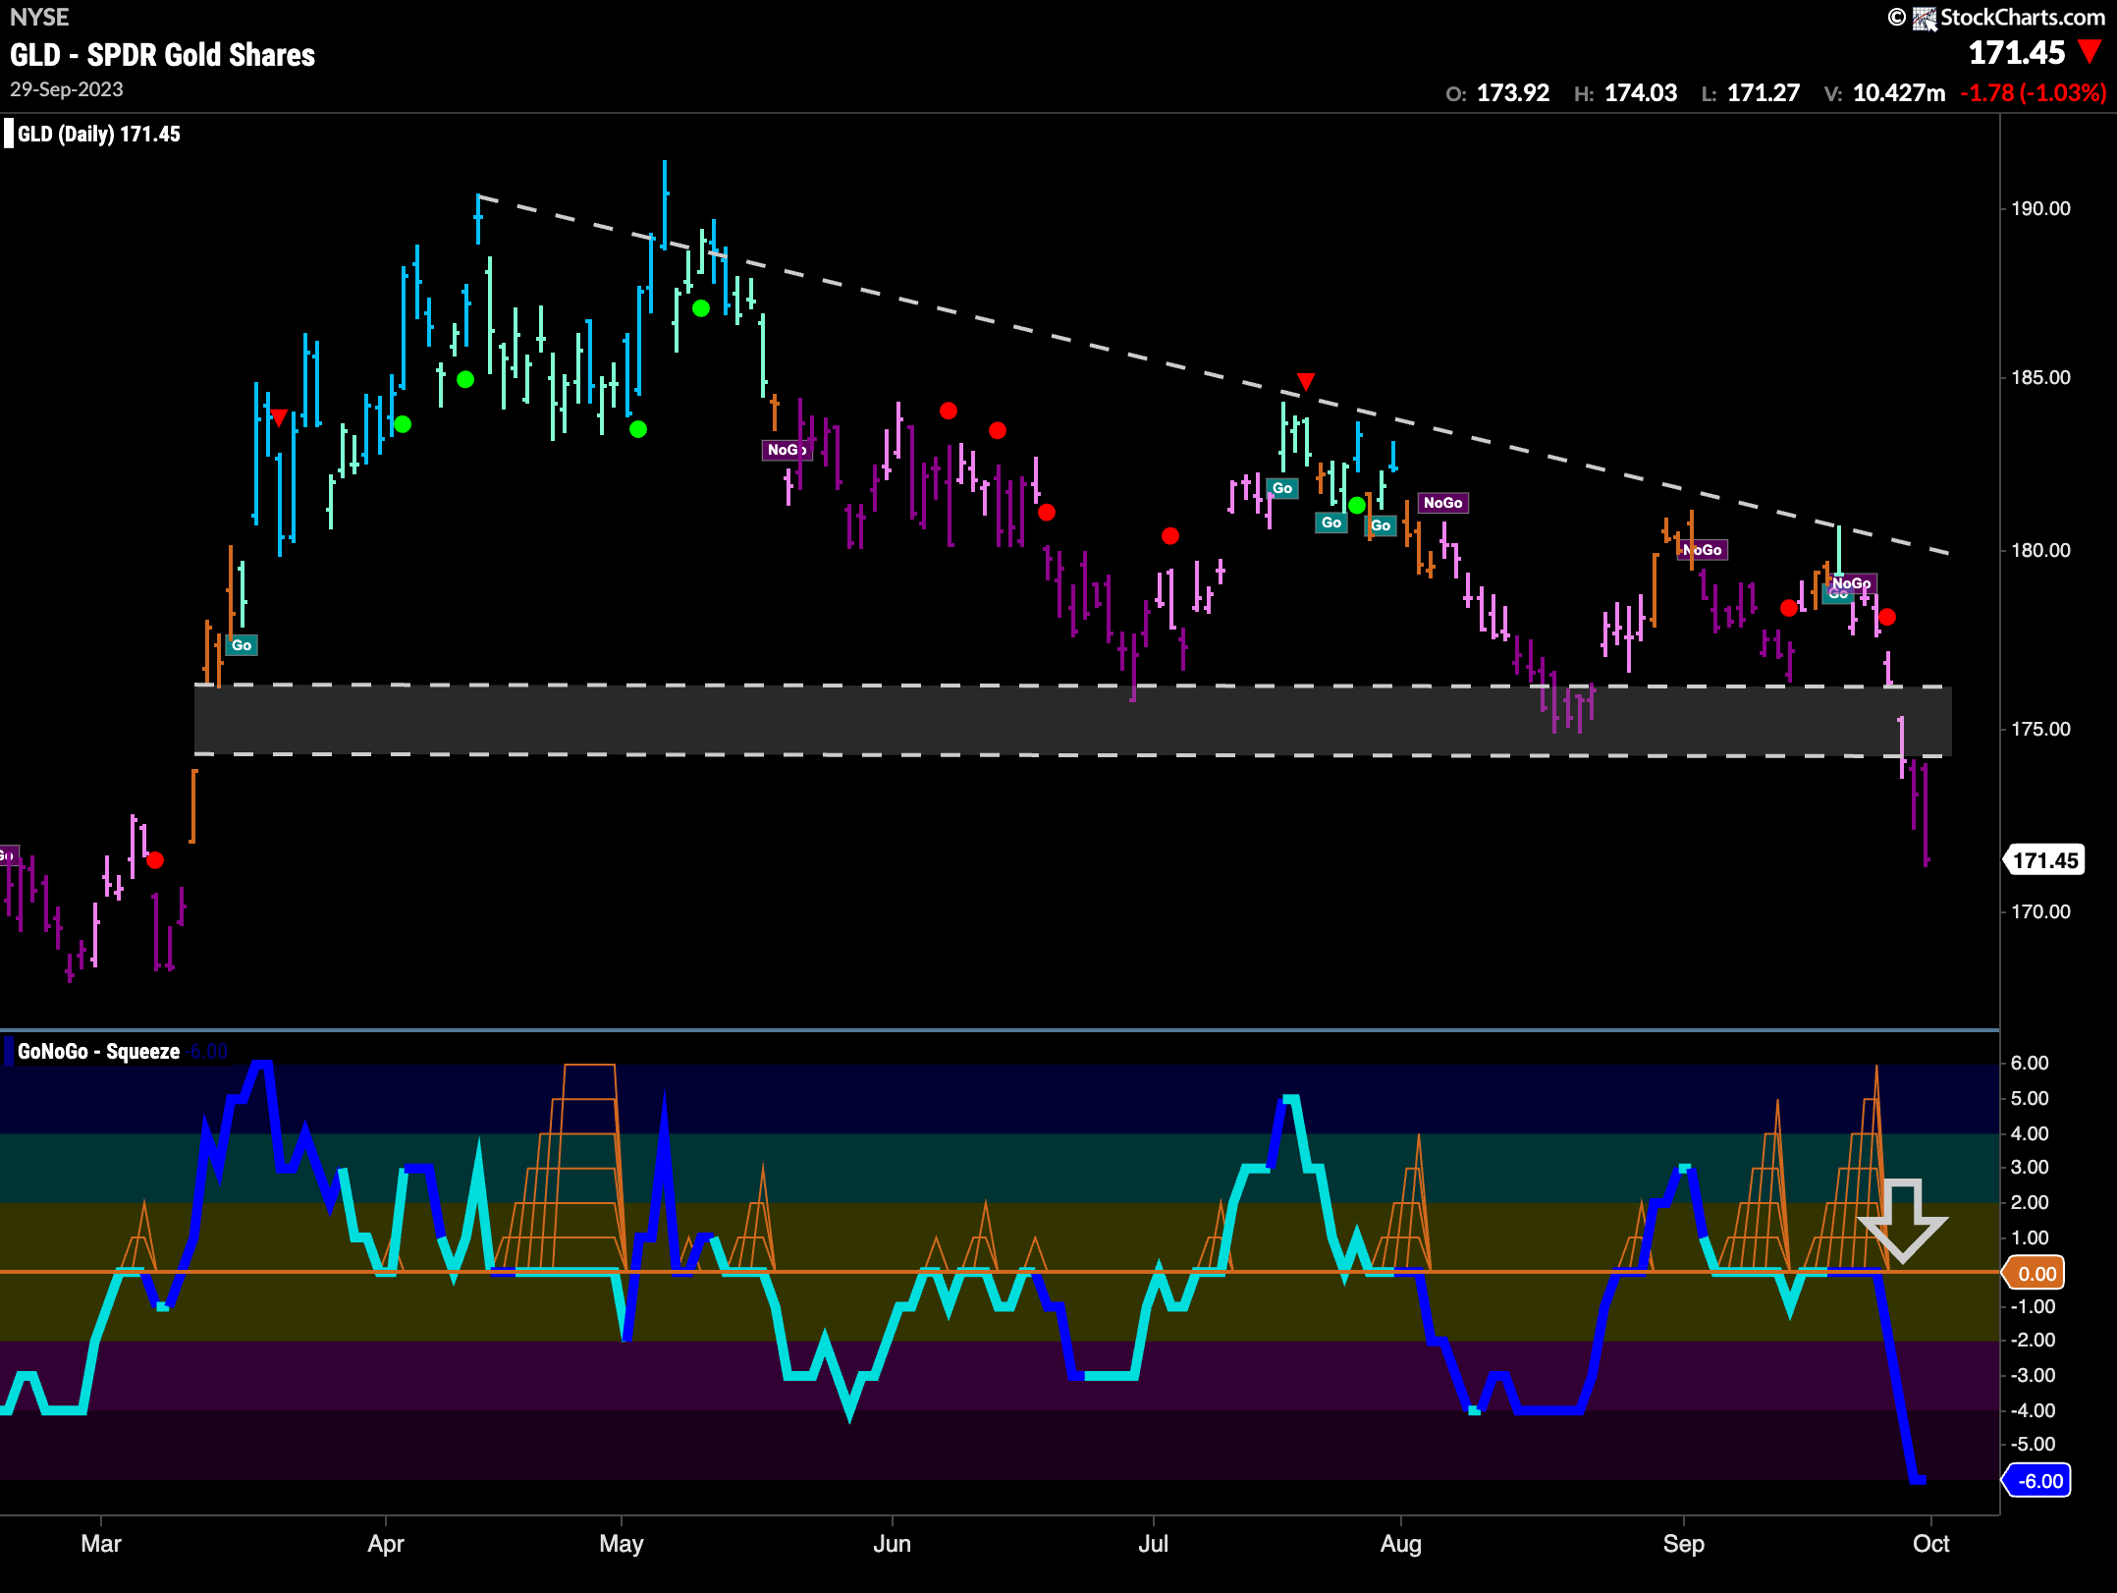Click the green dot marker in early April
Image resolution: width=2117 pixels, height=1593 pixels.
point(403,425)
